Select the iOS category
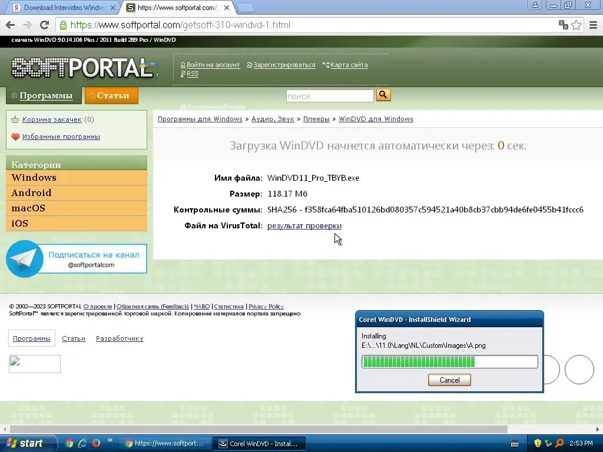The width and height of the screenshot is (603, 452). point(77,223)
